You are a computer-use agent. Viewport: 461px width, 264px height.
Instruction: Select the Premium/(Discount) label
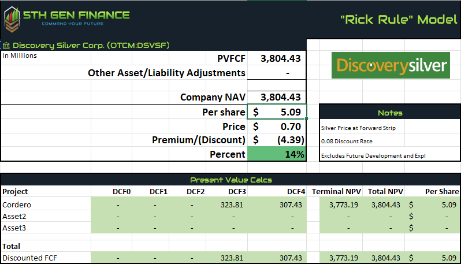tap(199, 140)
